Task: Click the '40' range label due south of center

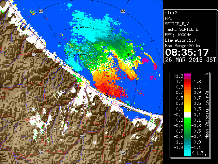Action: [x=82, y=137]
